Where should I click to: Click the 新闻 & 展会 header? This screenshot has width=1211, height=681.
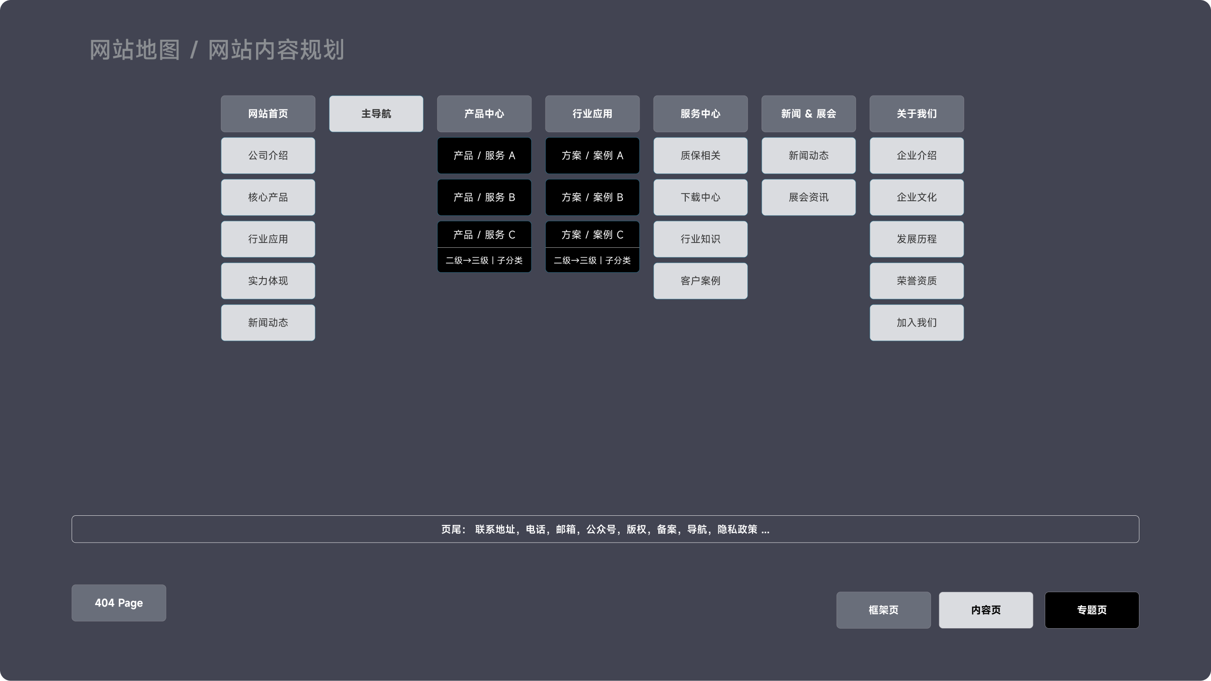(808, 114)
